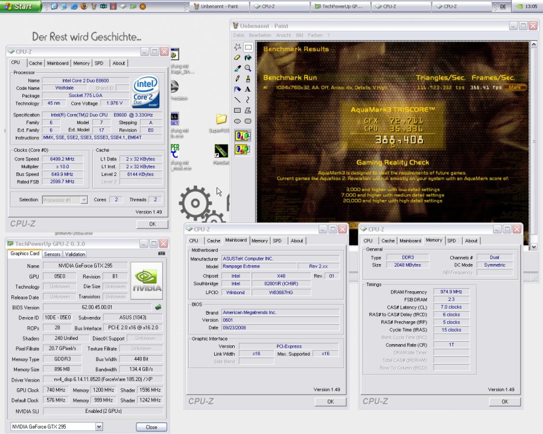Select the Free-Form Select tool in Paint
The image size is (543, 434).
237,47
